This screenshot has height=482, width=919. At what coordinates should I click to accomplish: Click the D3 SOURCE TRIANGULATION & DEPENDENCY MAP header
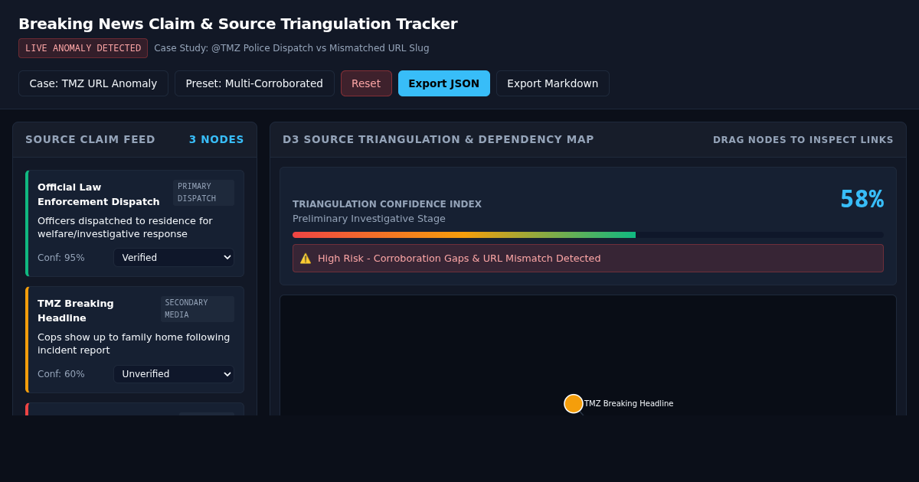click(438, 139)
